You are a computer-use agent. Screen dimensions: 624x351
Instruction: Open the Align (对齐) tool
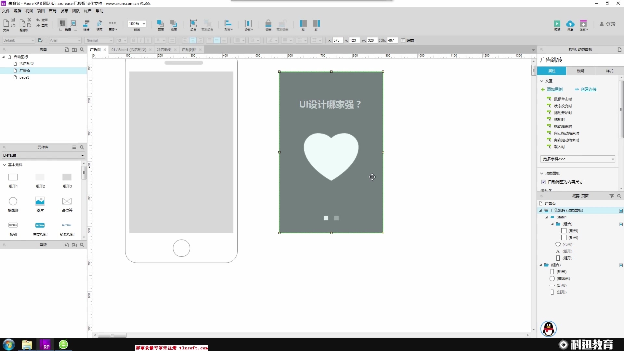click(228, 23)
